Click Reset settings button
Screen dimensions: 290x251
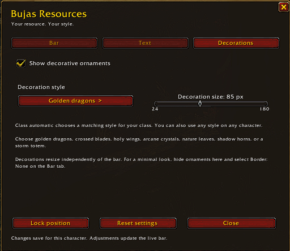click(138, 223)
